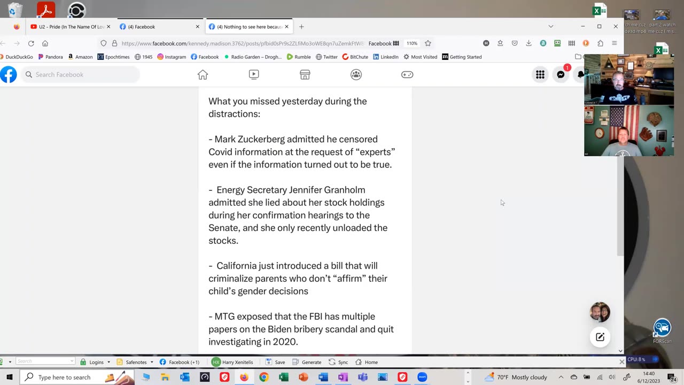
Task: Click the Facebook URL address bar
Action: pos(243,43)
